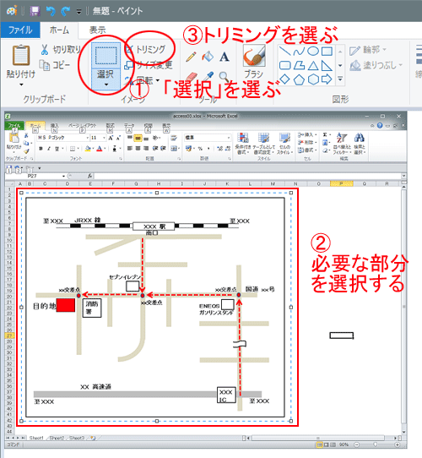Select the rounded rectangle shape
This screenshot has height=458, width=422.
pyautogui.click(x=284, y=65)
